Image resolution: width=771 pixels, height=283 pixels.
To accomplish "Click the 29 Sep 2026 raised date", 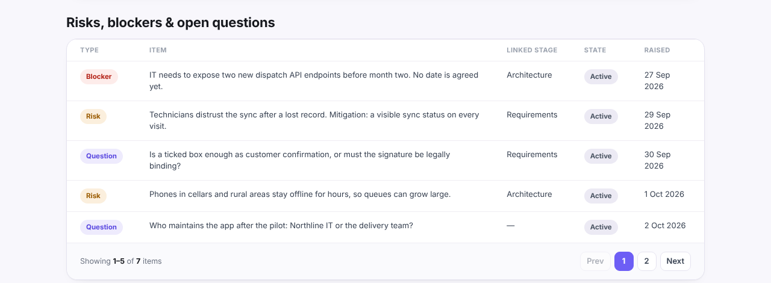I will (x=657, y=120).
